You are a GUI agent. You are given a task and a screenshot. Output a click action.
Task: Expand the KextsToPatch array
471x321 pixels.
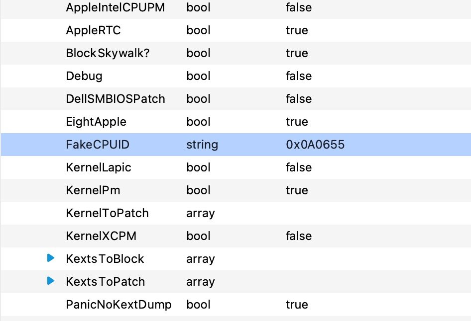(x=51, y=281)
